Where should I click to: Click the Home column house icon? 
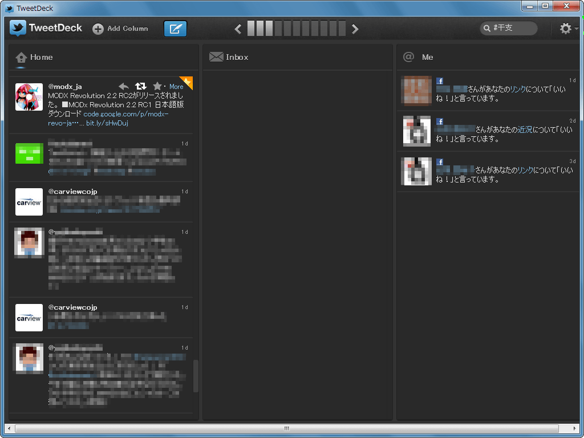click(x=21, y=58)
